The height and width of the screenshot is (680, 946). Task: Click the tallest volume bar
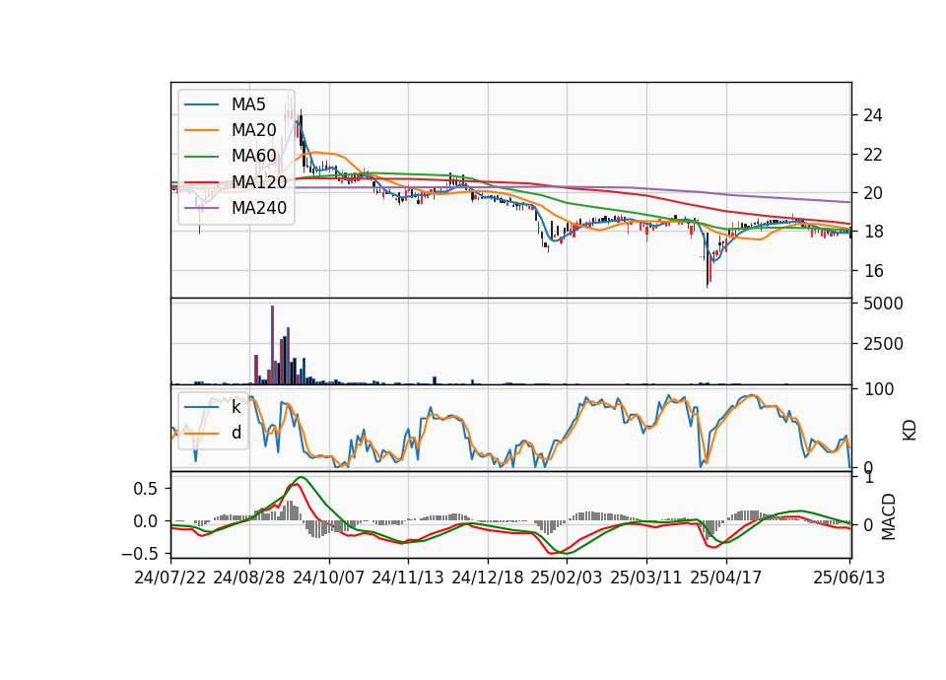tap(273, 345)
